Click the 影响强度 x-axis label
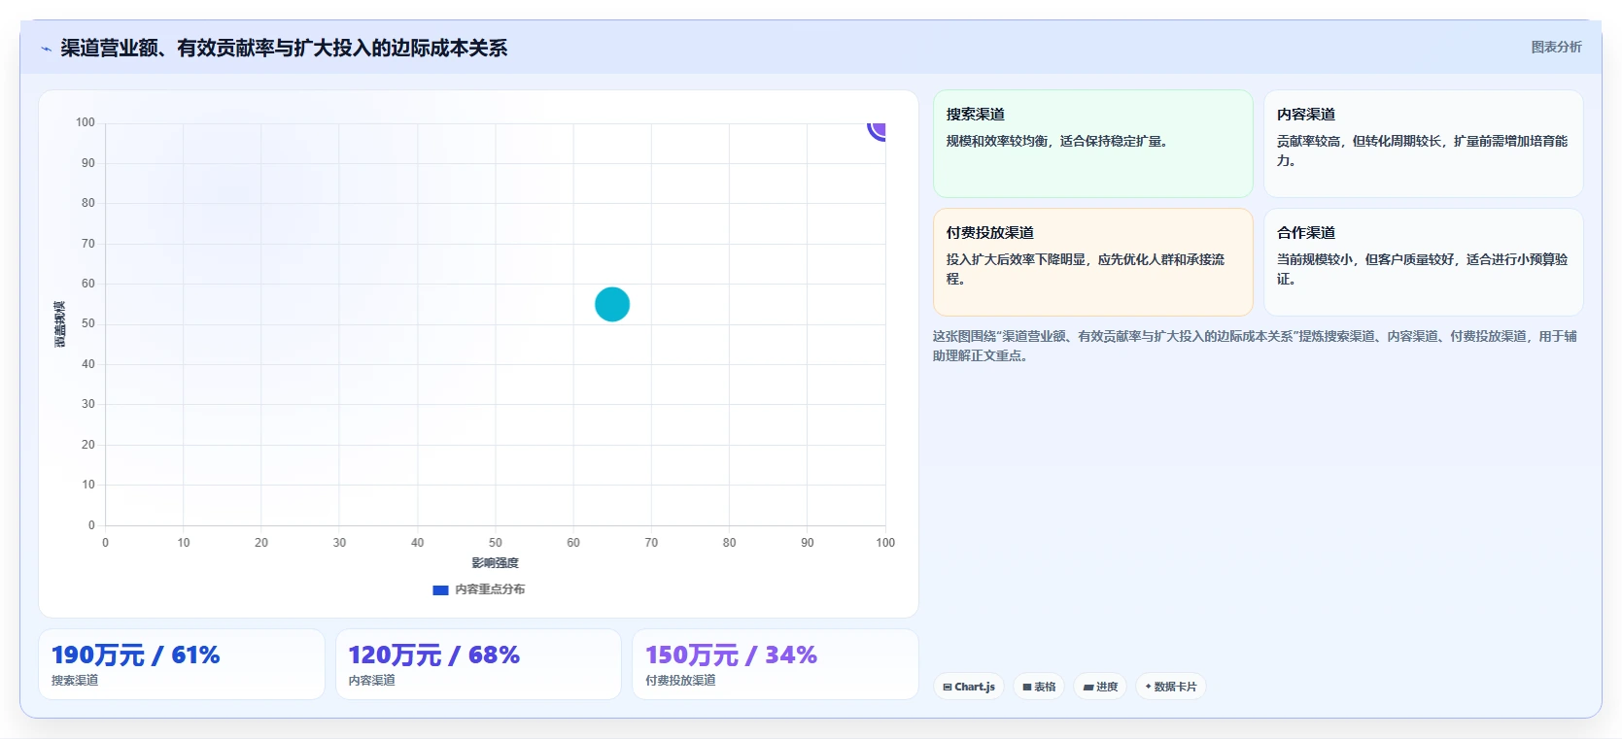1622x739 pixels. tap(496, 563)
